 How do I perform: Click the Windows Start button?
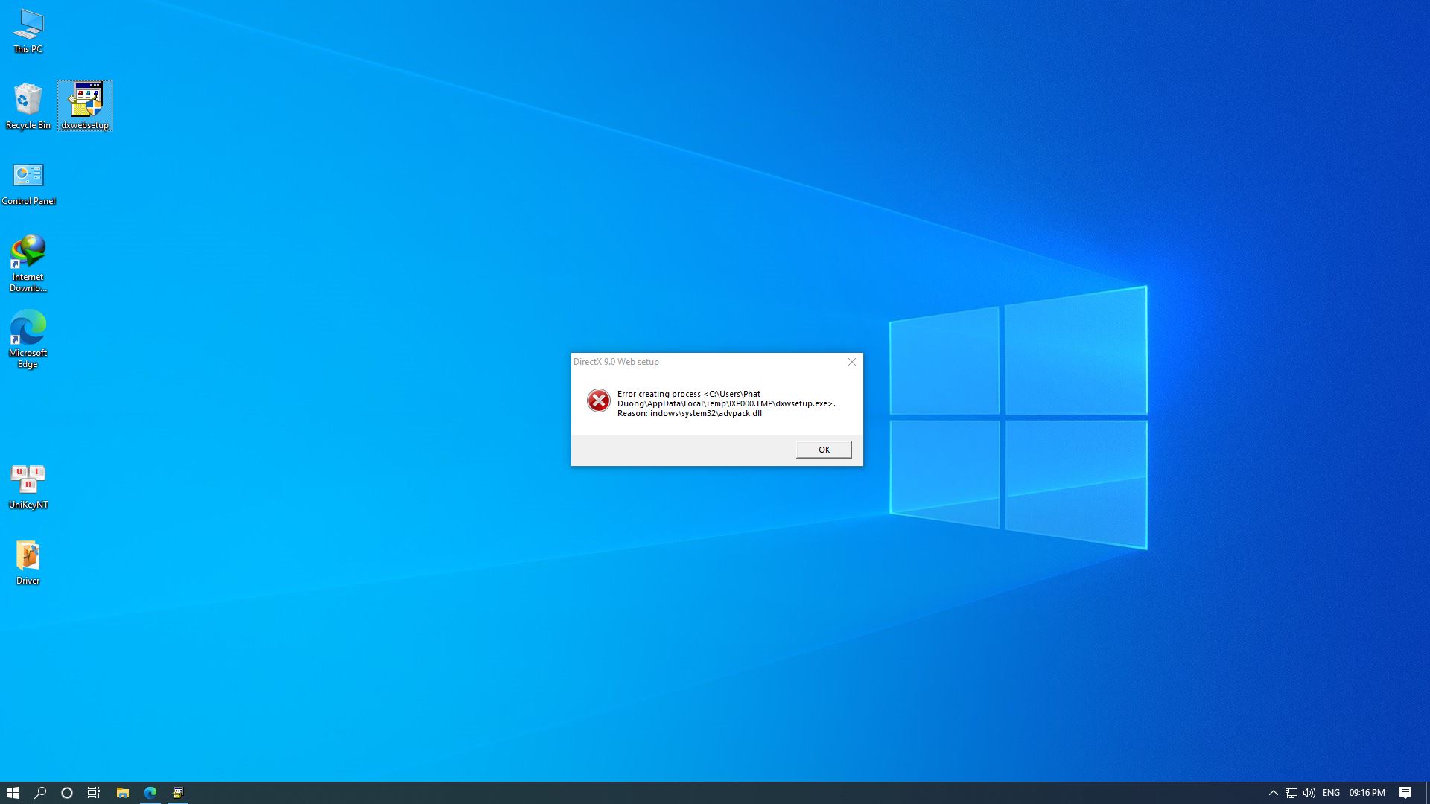tap(13, 792)
